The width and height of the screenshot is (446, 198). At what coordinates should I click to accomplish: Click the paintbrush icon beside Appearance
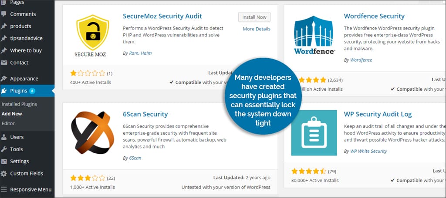(x=3, y=79)
